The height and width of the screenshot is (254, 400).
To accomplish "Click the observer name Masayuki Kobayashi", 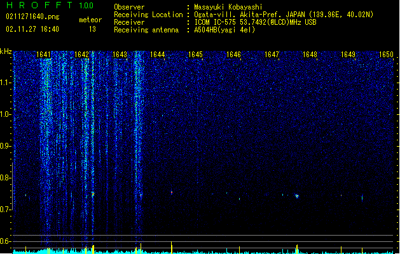I will tap(228, 7).
